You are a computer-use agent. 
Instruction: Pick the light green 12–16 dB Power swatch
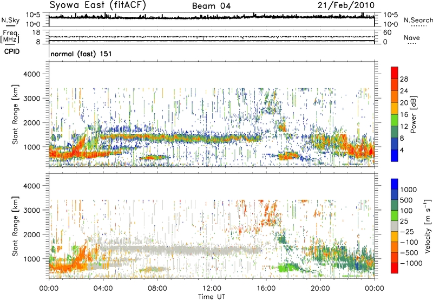pyautogui.click(x=395, y=120)
